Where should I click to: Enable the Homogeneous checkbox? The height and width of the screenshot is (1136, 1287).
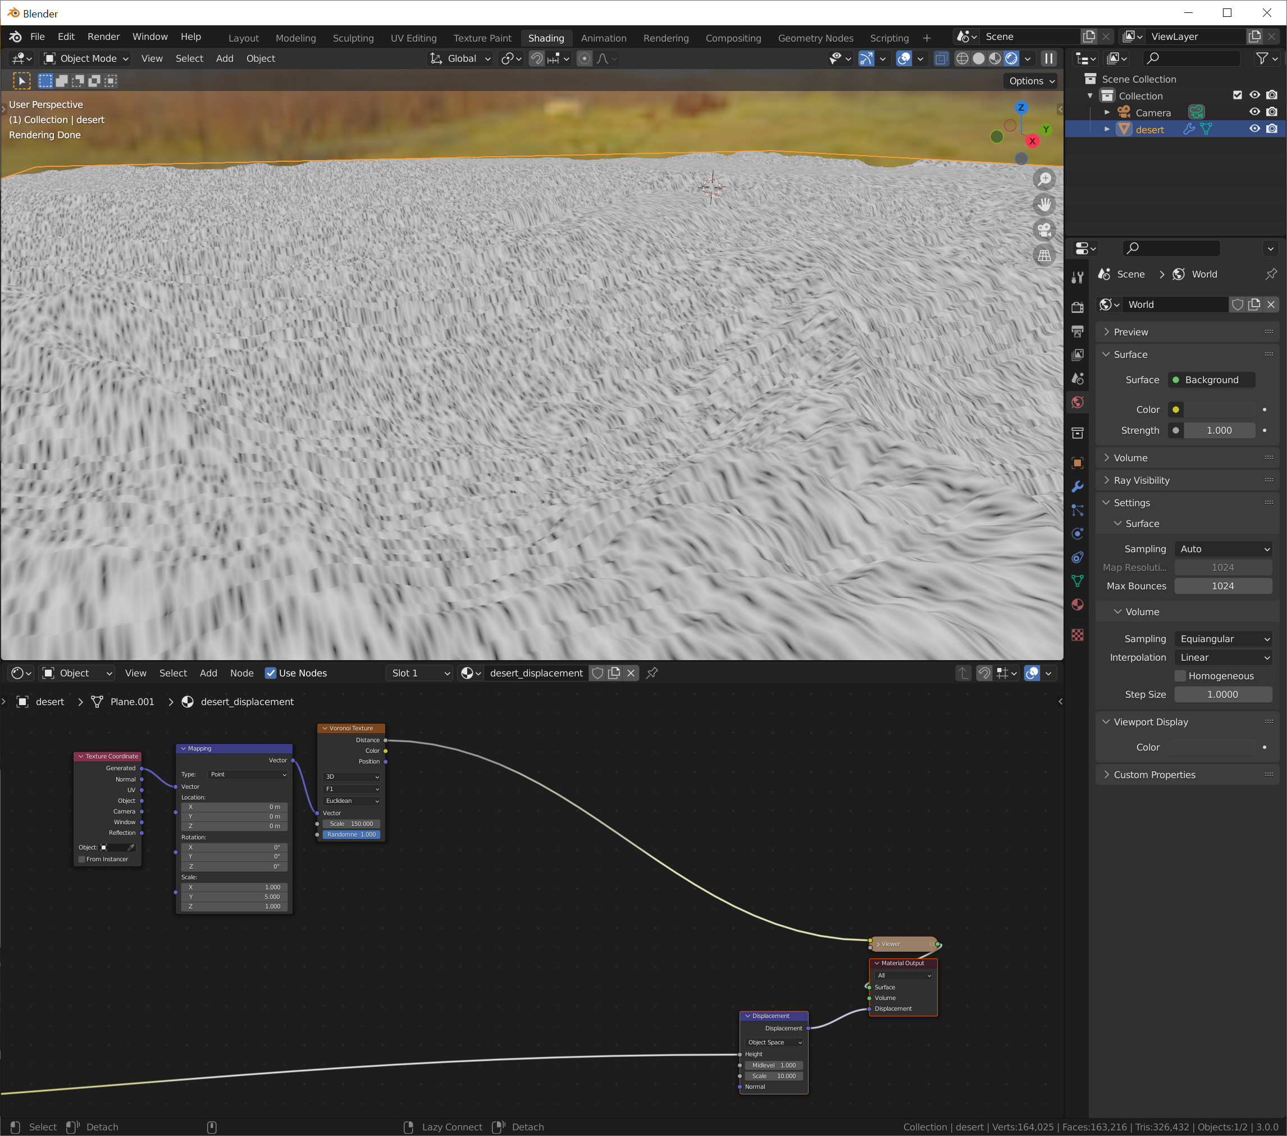pos(1180,675)
